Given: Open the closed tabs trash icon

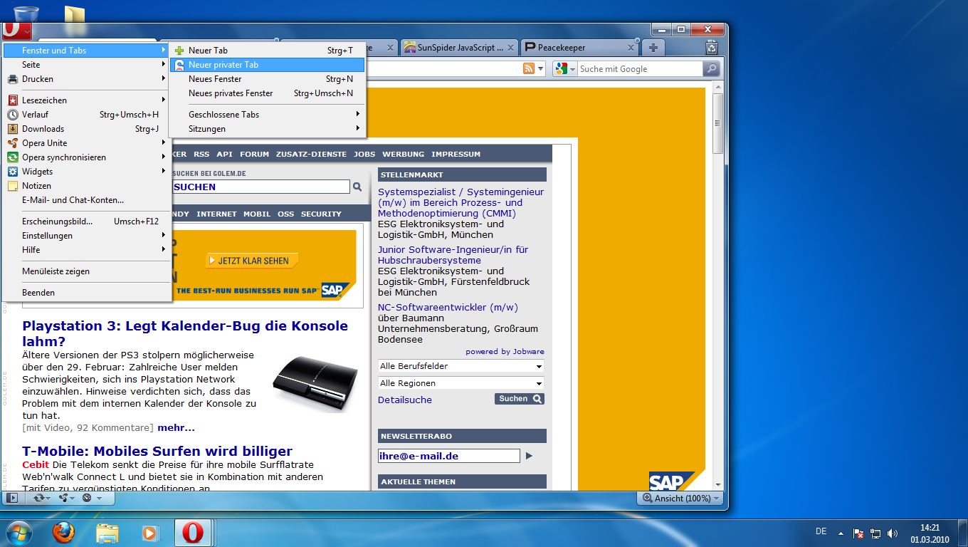Looking at the screenshot, I should [x=711, y=48].
